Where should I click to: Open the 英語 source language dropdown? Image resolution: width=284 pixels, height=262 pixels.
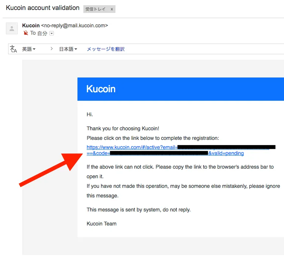(x=29, y=49)
